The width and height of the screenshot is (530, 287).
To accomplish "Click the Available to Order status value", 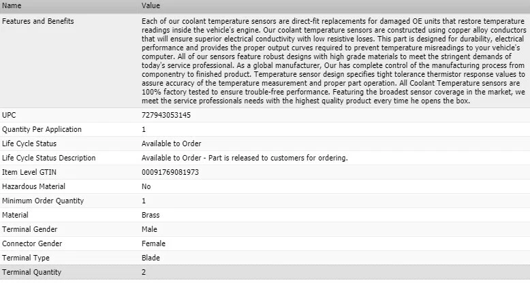I will (172, 143).
